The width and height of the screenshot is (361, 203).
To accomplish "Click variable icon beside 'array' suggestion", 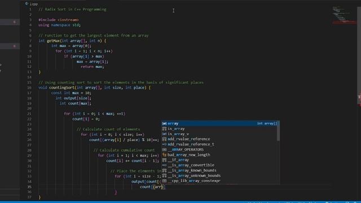I will pos(164,123).
